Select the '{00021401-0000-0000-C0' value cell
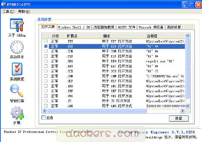This screenshot has width=202, height=142. [x=166, y=106]
